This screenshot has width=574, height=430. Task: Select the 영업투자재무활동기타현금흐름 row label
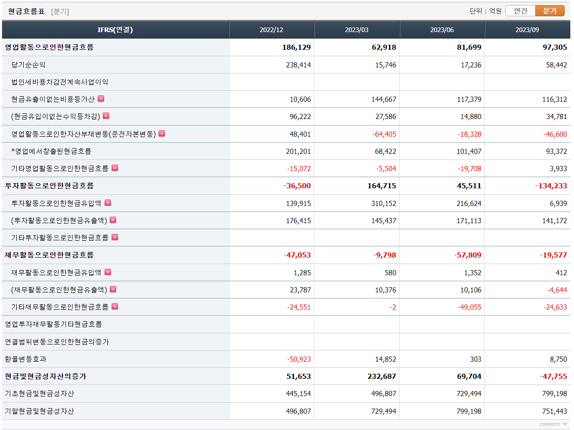(53, 324)
